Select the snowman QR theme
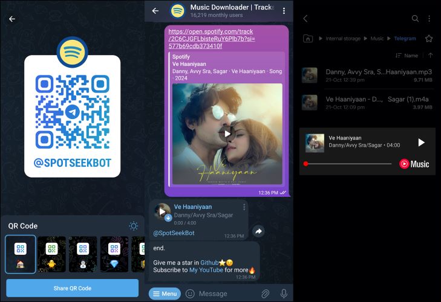 [x=83, y=254]
